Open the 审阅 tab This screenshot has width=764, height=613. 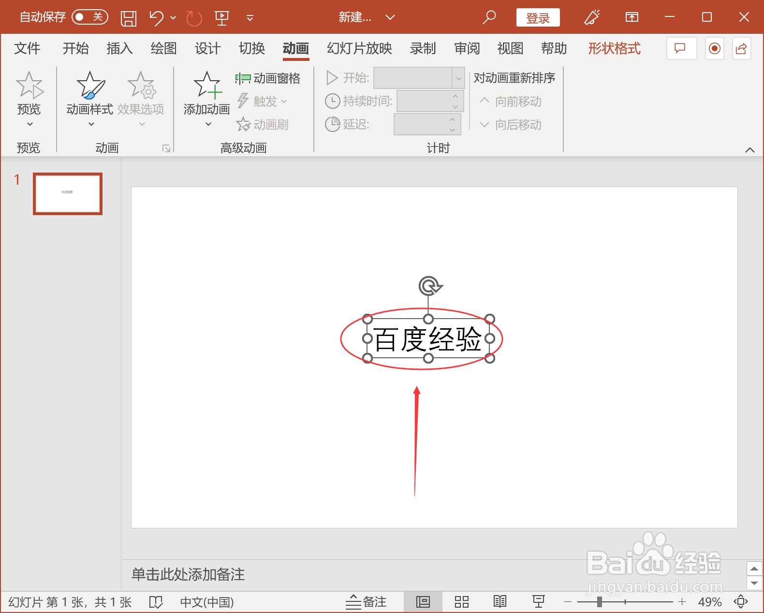(x=467, y=48)
